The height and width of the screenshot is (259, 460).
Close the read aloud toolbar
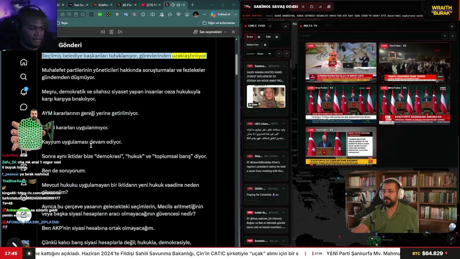coord(233,32)
